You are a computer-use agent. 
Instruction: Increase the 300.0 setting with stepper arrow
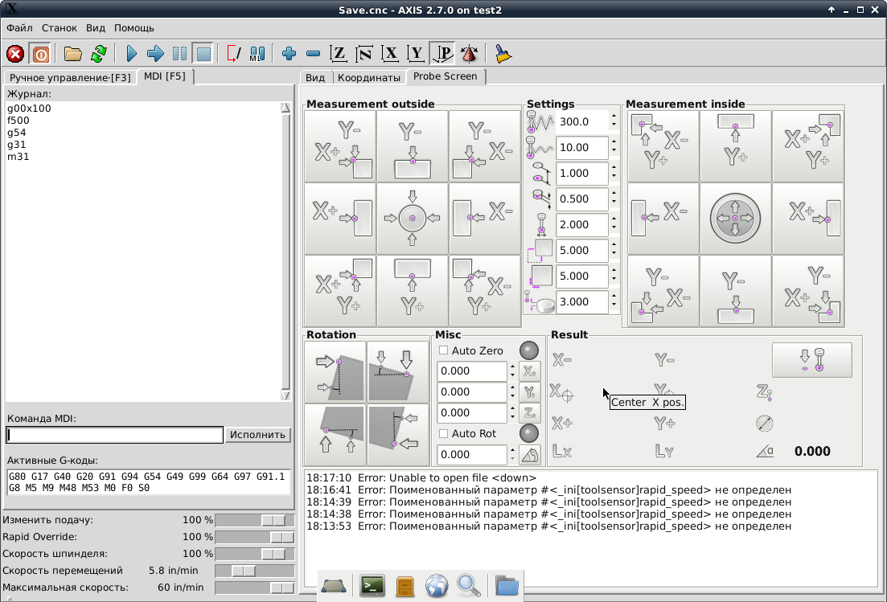click(x=614, y=117)
